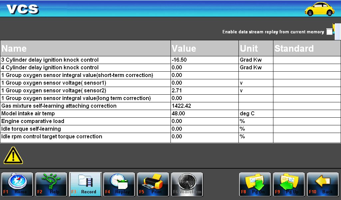Click the deg C unit cell
This screenshot has width=341, height=200.
pyautogui.click(x=256, y=114)
